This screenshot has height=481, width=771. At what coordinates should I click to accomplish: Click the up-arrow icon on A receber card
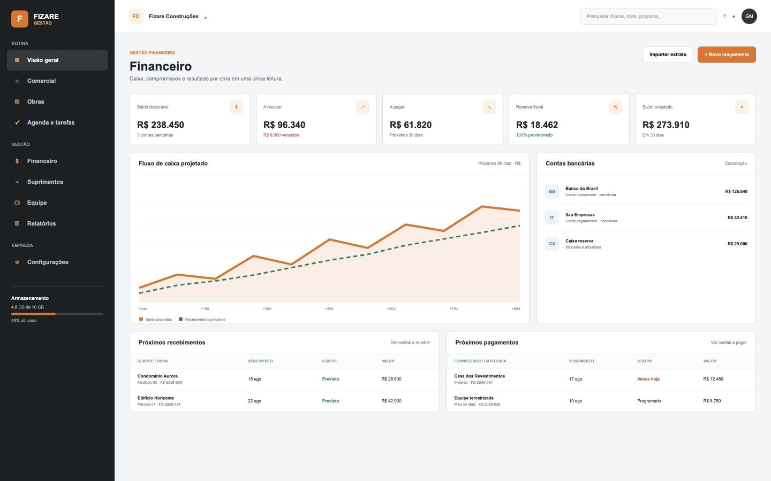[x=362, y=107]
